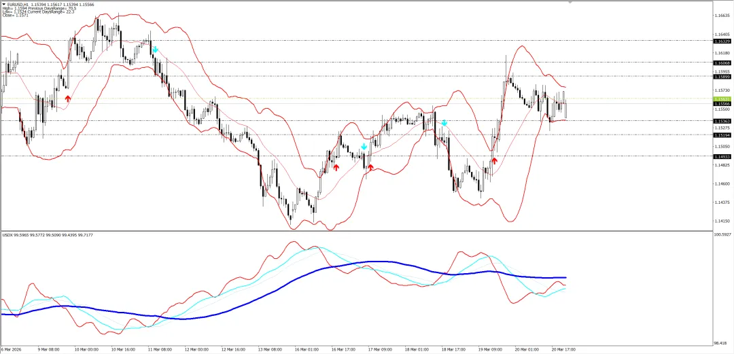Click the 20 Mar 17:00 time axis label
This screenshot has height=354, width=734.
click(563, 349)
